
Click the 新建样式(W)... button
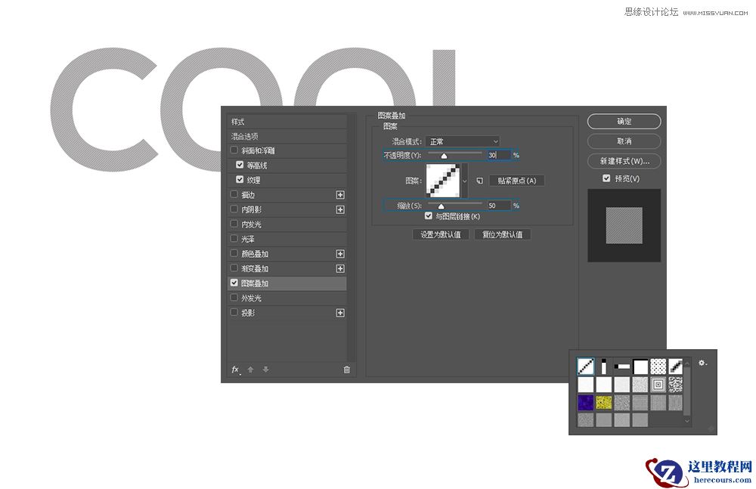pyautogui.click(x=624, y=161)
